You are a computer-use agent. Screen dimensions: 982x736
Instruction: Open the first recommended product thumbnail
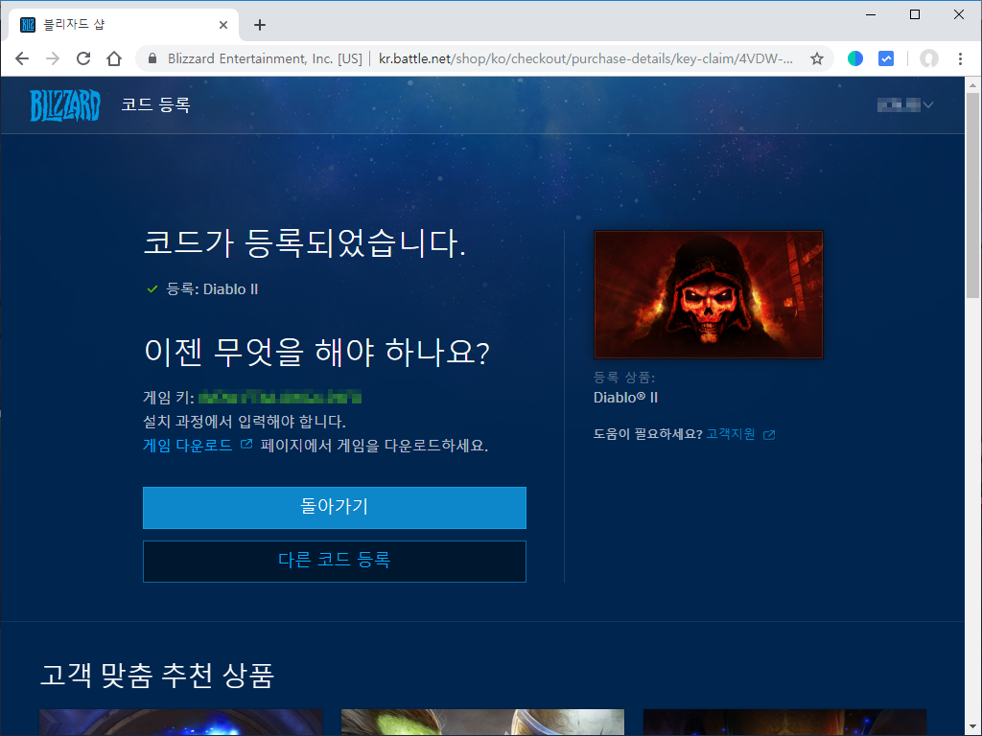181,723
